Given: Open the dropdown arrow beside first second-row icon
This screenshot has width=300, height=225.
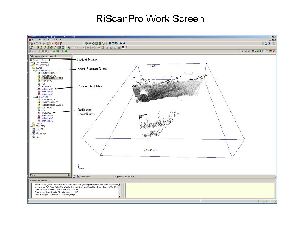Looking at the screenshot, I should pyautogui.click(x=34, y=47).
